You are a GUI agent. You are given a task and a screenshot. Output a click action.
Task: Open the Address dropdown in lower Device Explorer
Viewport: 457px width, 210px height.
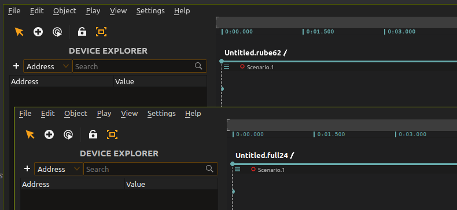(59, 169)
